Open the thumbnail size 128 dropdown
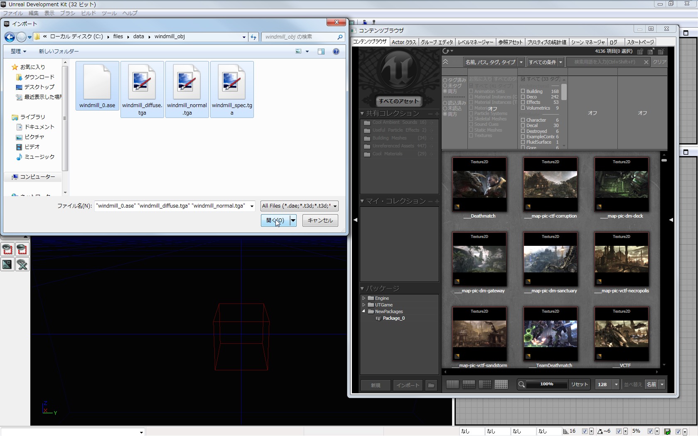Image resolution: width=698 pixels, height=436 pixels. coord(616,385)
